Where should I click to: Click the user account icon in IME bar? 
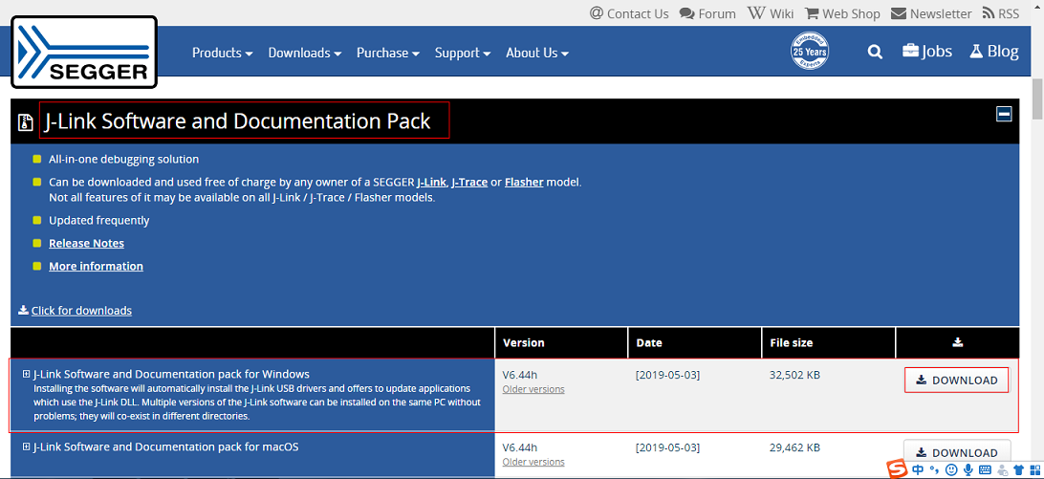[1002, 469]
